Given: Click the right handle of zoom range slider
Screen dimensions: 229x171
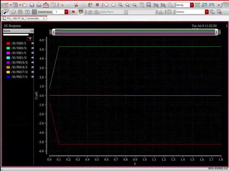Looking at the screenshot, I should 216,32.
